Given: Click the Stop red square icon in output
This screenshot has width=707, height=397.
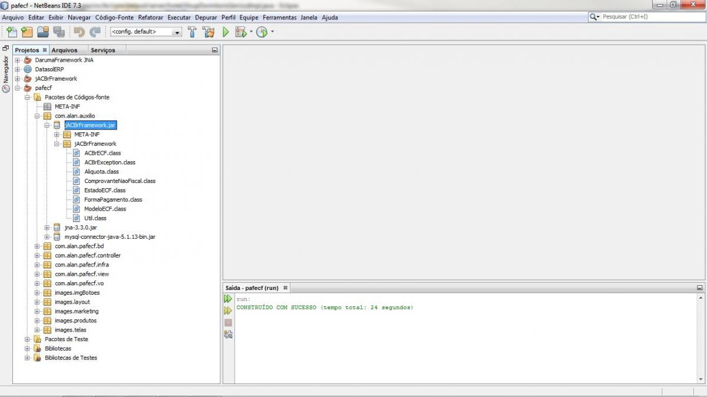Looking at the screenshot, I should click(x=228, y=322).
